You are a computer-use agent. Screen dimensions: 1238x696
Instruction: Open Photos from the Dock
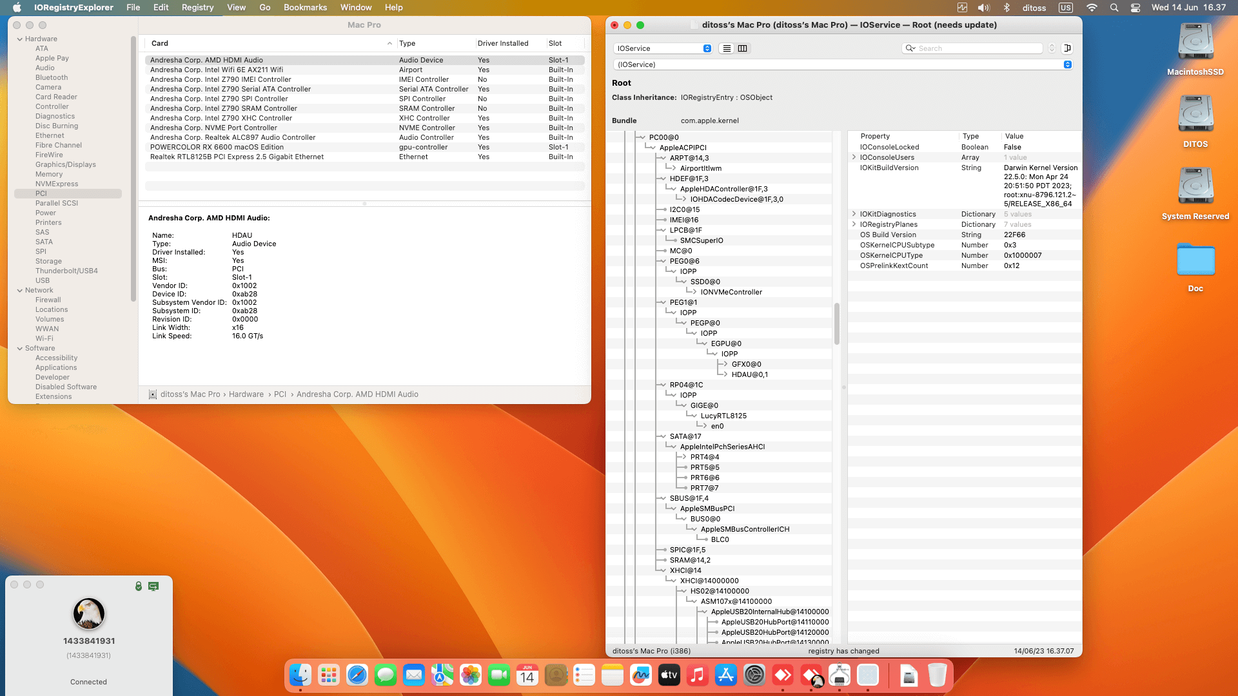(x=471, y=675)
